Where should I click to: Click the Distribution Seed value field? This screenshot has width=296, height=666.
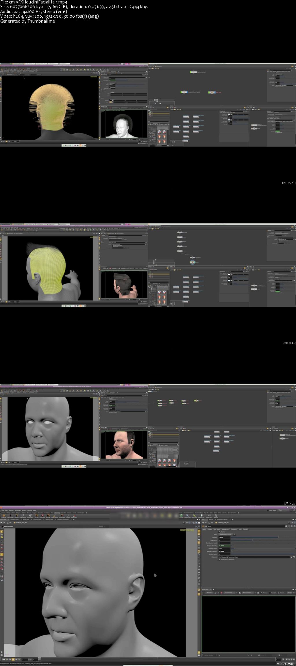tap(224, 543)
